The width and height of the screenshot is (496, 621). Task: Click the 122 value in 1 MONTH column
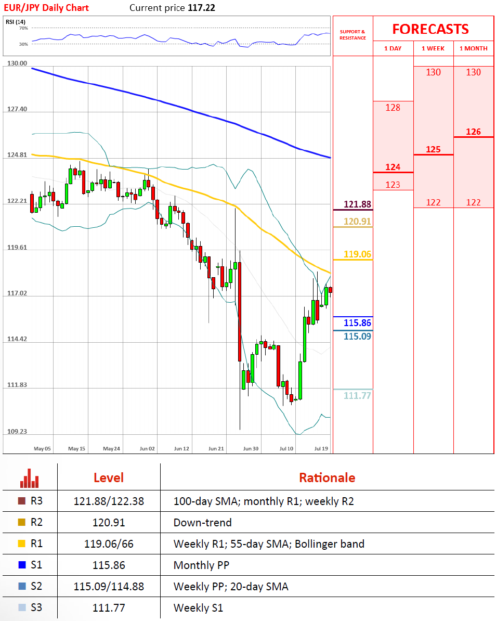474,203
